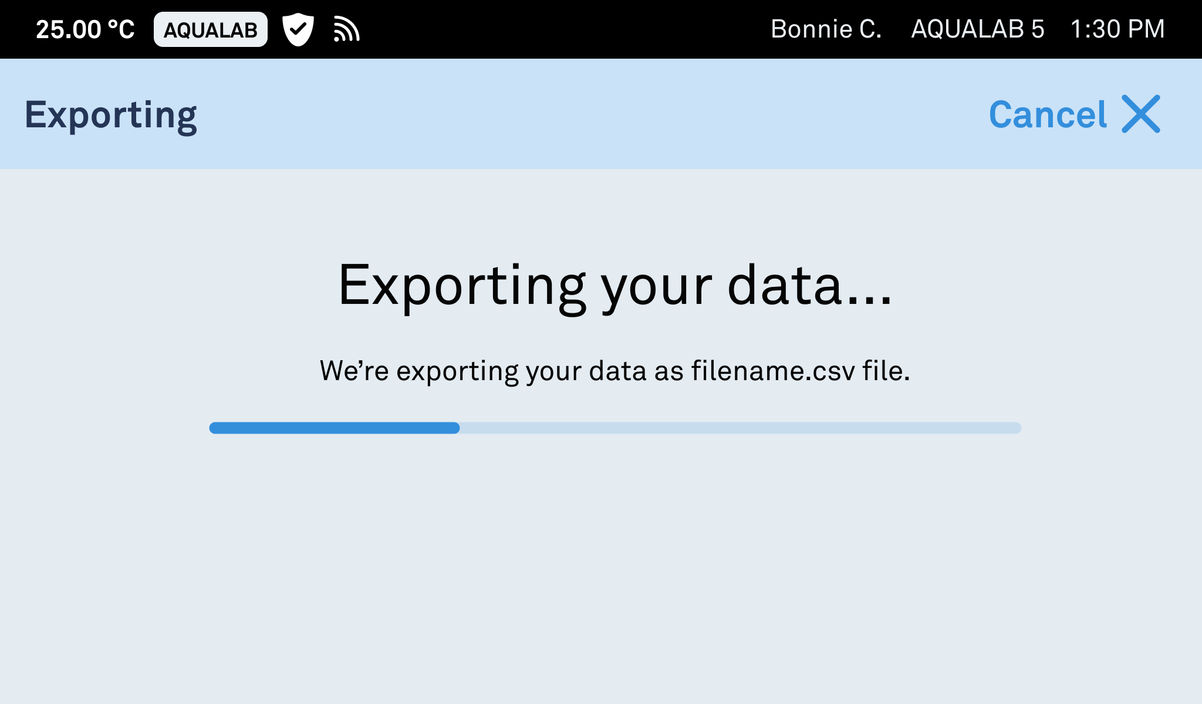Click the °C unit in status bar
Image resolution: width=1202 pixels, height=704 pixels.
click(121, 29)
